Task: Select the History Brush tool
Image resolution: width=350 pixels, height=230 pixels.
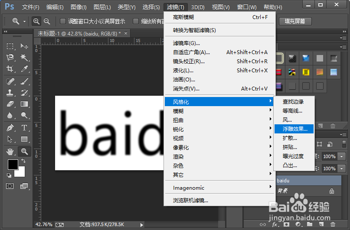Action: click(24, 93)
